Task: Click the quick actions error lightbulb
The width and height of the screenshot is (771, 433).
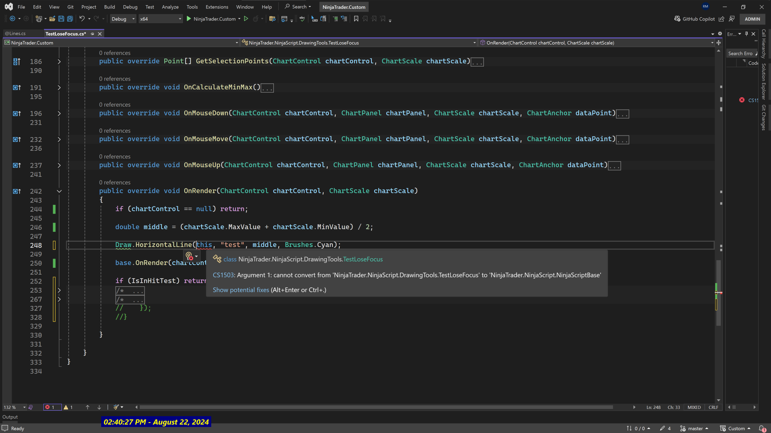Action: click(x=189, y=256)
